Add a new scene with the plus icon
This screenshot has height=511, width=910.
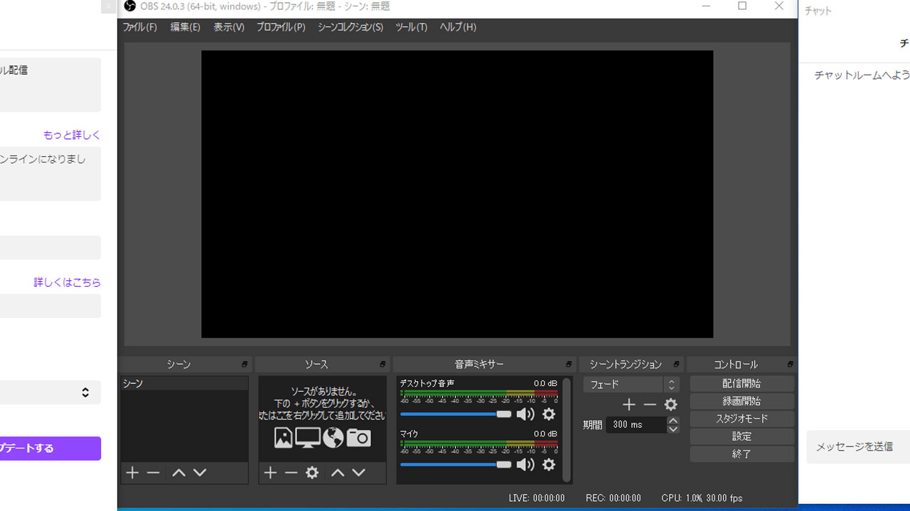point(132,473)
